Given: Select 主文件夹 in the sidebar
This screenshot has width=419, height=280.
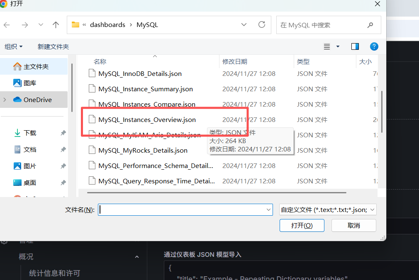Looking at the screenshot, I should click(34, 66).
